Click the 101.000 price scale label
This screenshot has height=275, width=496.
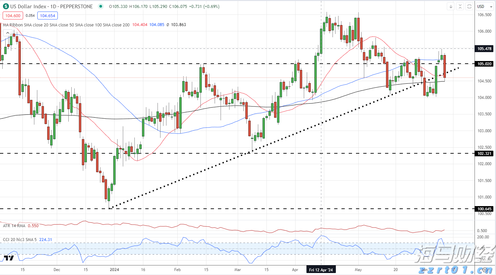484,197
